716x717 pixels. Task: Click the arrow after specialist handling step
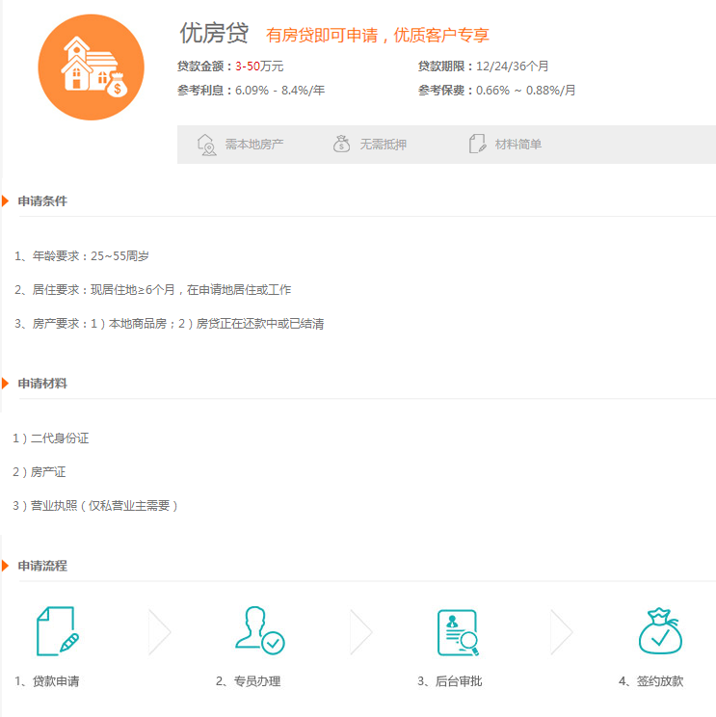point(361,632)
